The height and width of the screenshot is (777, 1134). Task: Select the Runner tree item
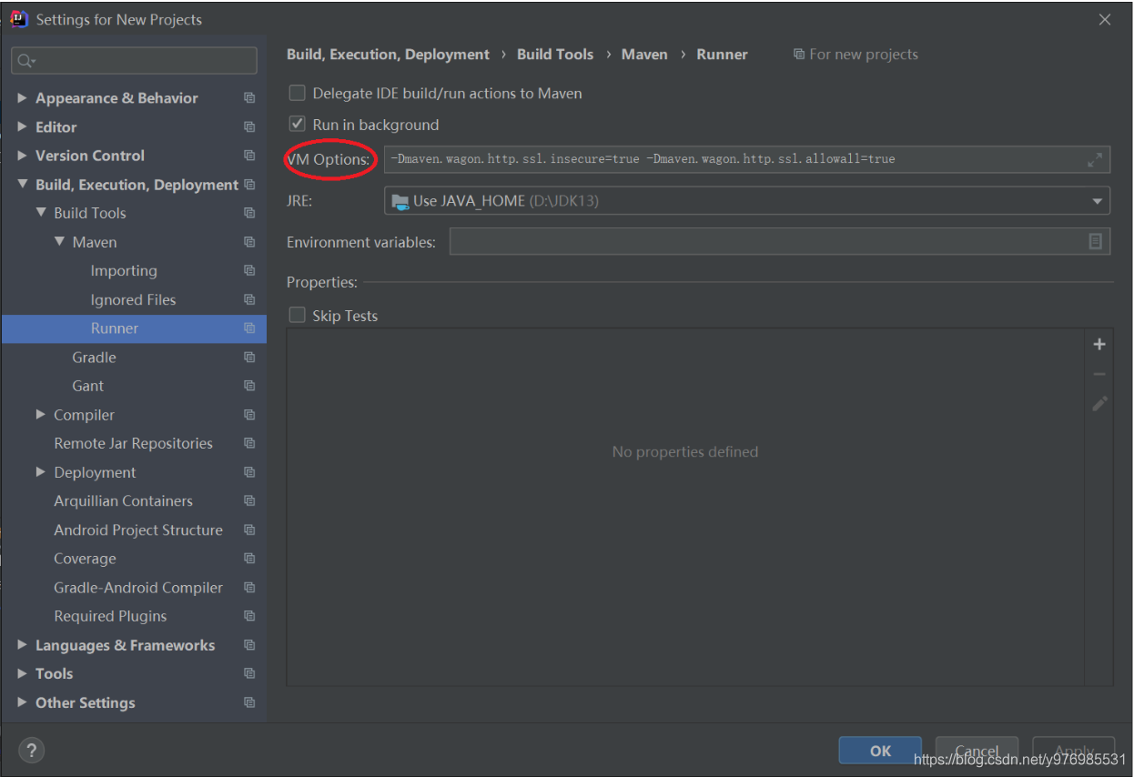pos(134,328)
